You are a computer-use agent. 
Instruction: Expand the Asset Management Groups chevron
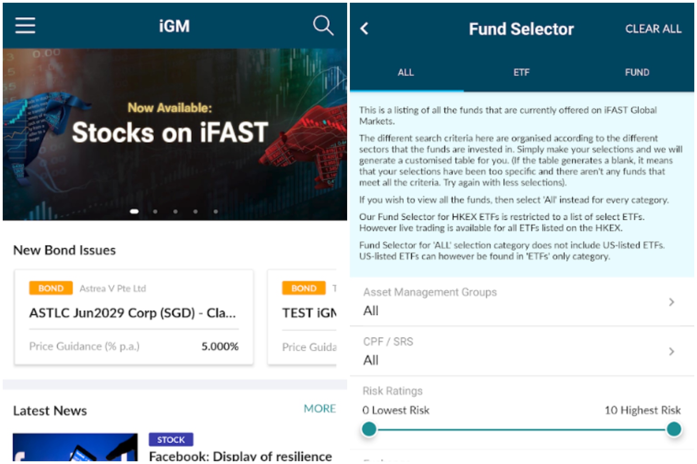pyautogui.click(x=672, y=302)
